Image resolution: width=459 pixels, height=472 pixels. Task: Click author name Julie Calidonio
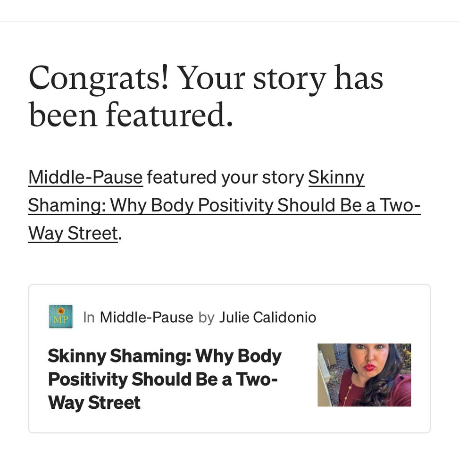tap(267, 317)
